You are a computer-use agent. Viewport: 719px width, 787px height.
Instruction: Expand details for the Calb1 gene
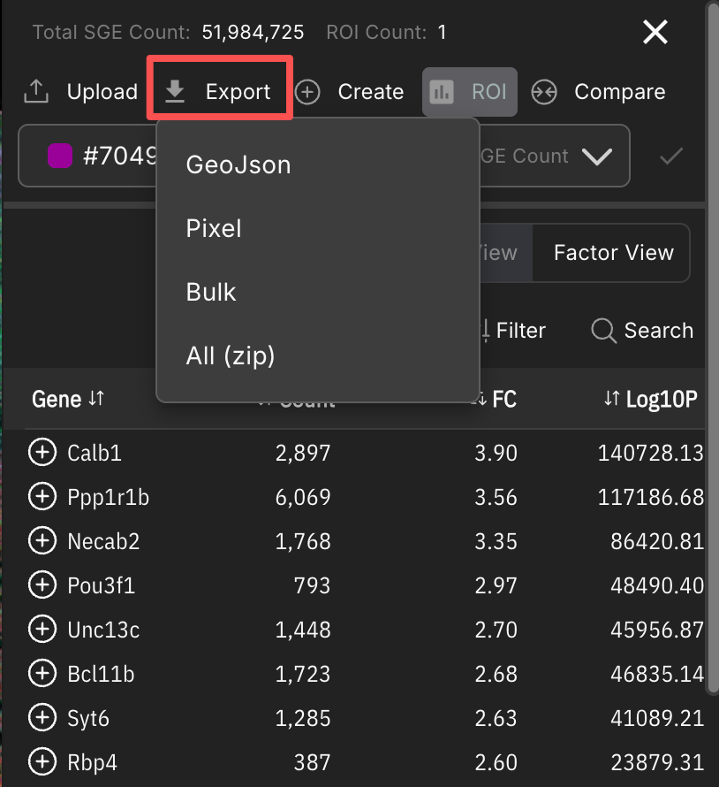coord(42,452)
